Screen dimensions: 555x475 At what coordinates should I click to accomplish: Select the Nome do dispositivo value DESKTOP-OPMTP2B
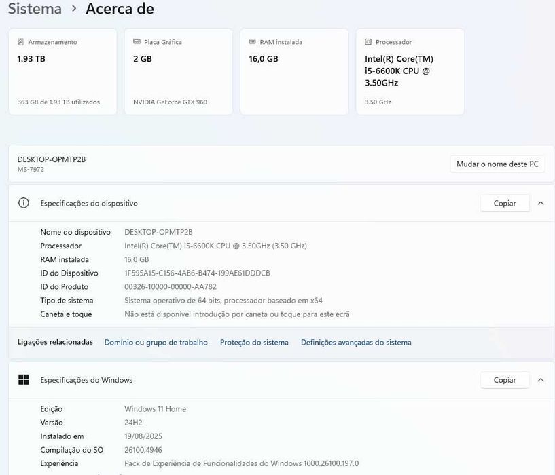pos(158,232)
